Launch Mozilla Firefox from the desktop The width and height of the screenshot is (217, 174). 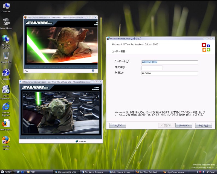pos(6,140)
